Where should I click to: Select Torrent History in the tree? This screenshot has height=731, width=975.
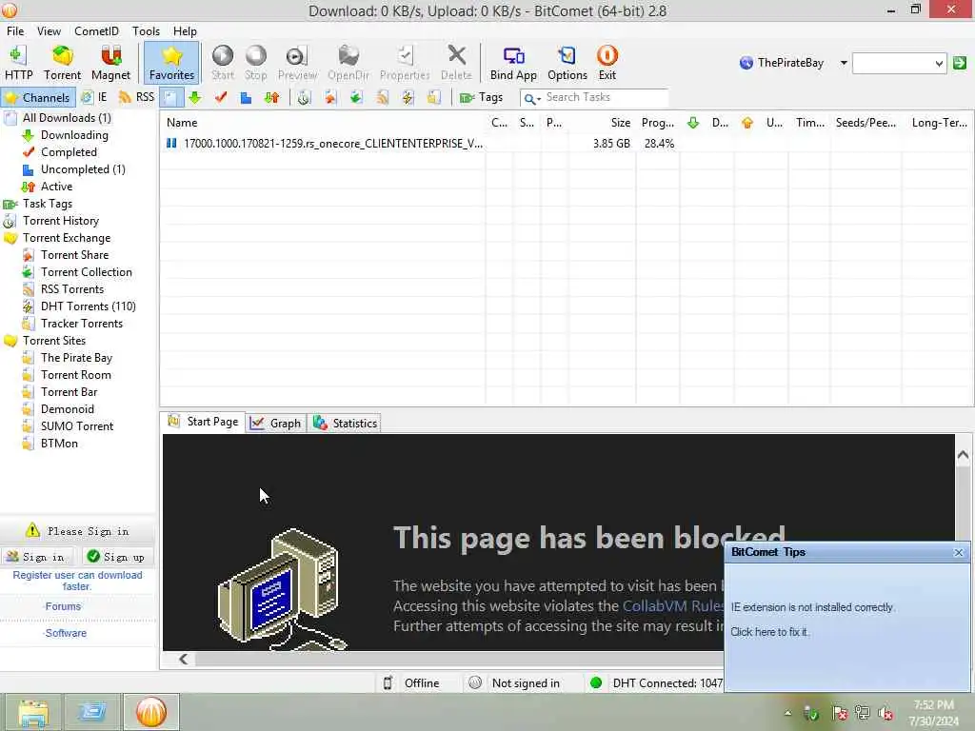point(60,221)
